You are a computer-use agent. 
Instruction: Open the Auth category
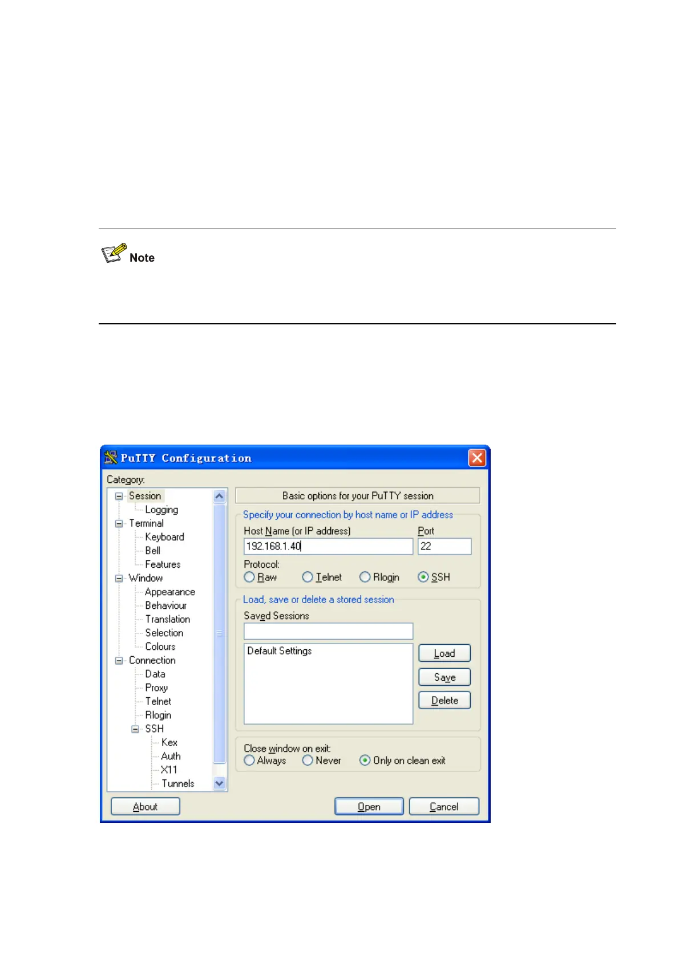click(171, 756)
